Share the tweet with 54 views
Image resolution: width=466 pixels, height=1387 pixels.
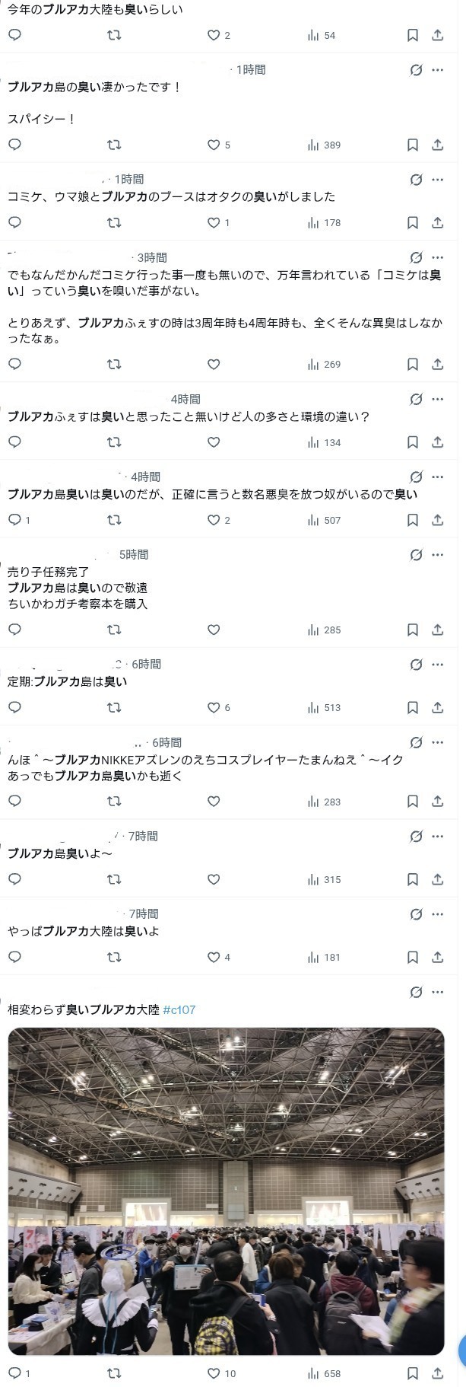437,35
